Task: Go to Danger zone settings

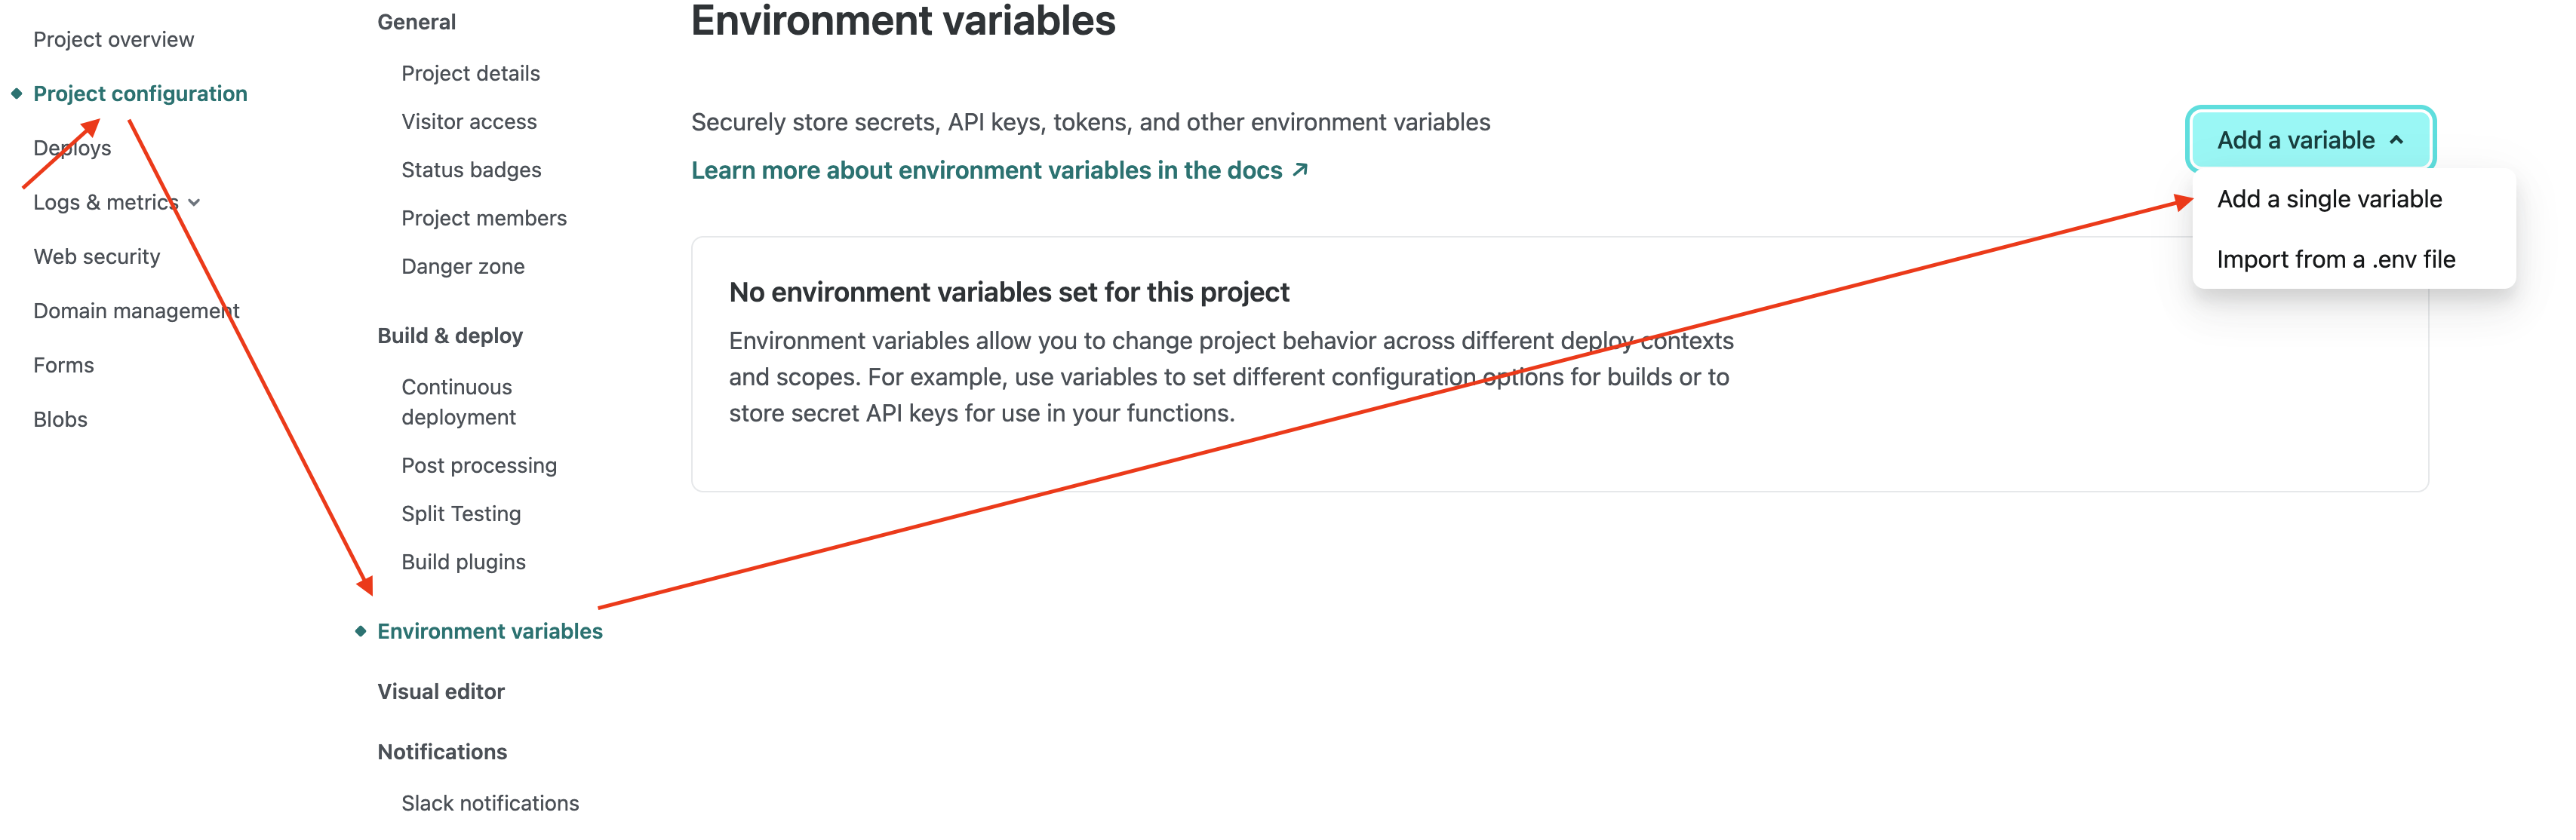Action: (x=463, y=267)
